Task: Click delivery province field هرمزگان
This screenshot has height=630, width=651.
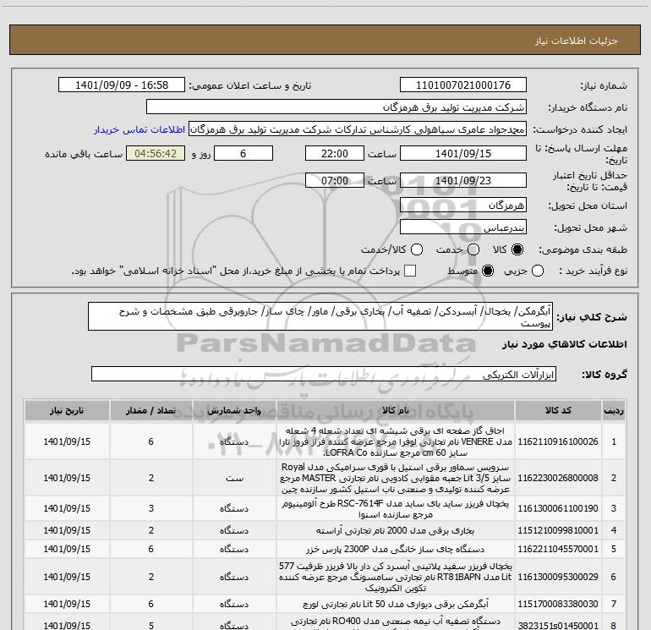Action: click(x=463, y=205)
